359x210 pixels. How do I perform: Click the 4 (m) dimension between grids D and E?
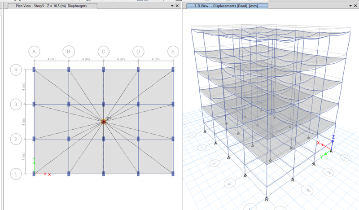(156, 59)
